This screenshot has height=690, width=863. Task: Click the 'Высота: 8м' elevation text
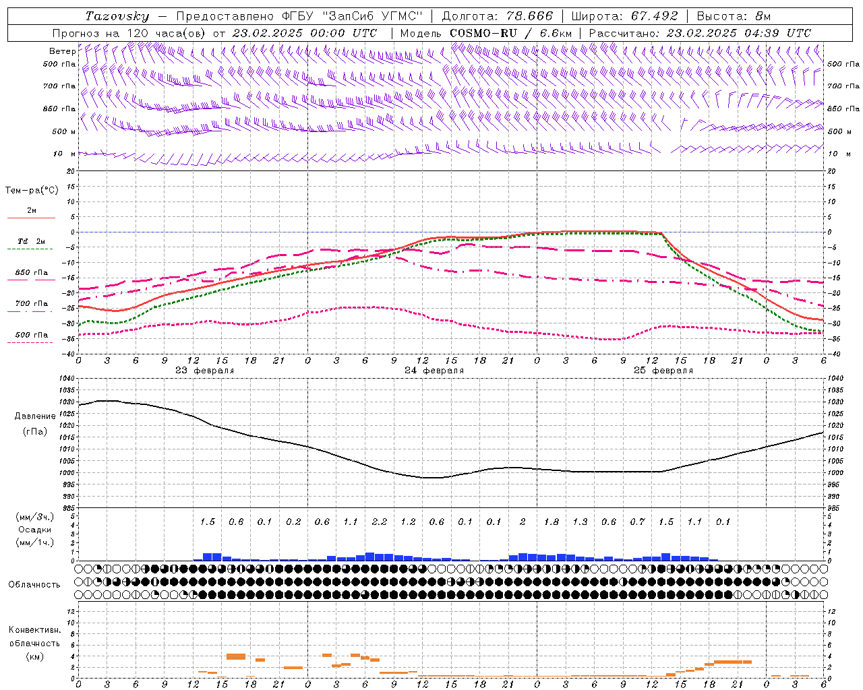pyautogui.click(x=733, y=16)
